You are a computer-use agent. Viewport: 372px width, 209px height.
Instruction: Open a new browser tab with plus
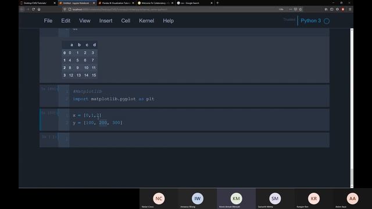click(x=217, y=3)
